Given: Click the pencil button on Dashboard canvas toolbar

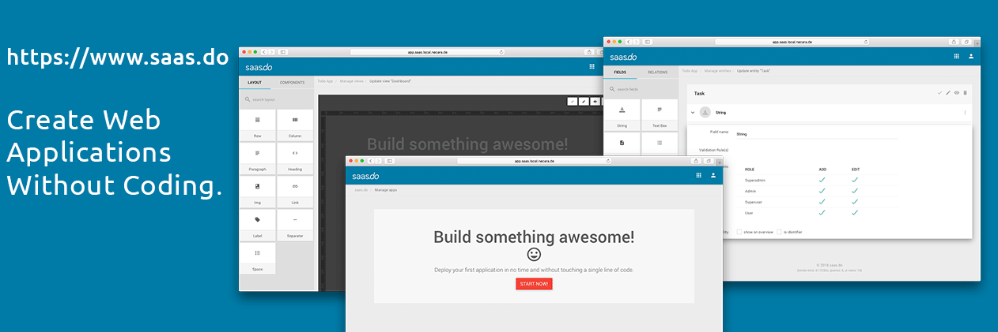Looking at the screenshot, I should click(x=584, y=102).
